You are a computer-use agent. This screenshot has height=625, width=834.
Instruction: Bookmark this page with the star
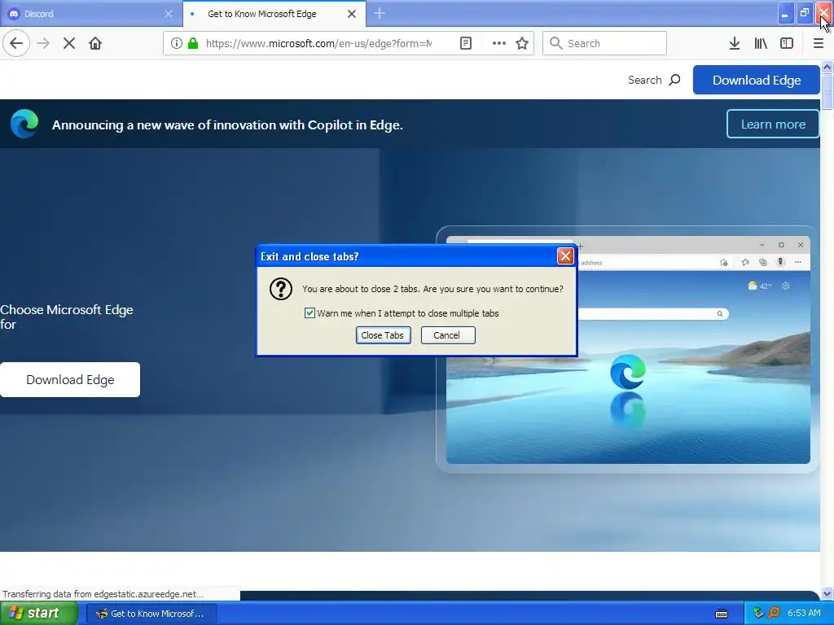tap(522, 43)
